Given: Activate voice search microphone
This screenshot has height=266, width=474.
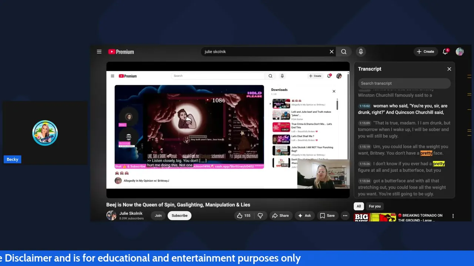Looking at the screenshot, I should [x=361, y=52].
